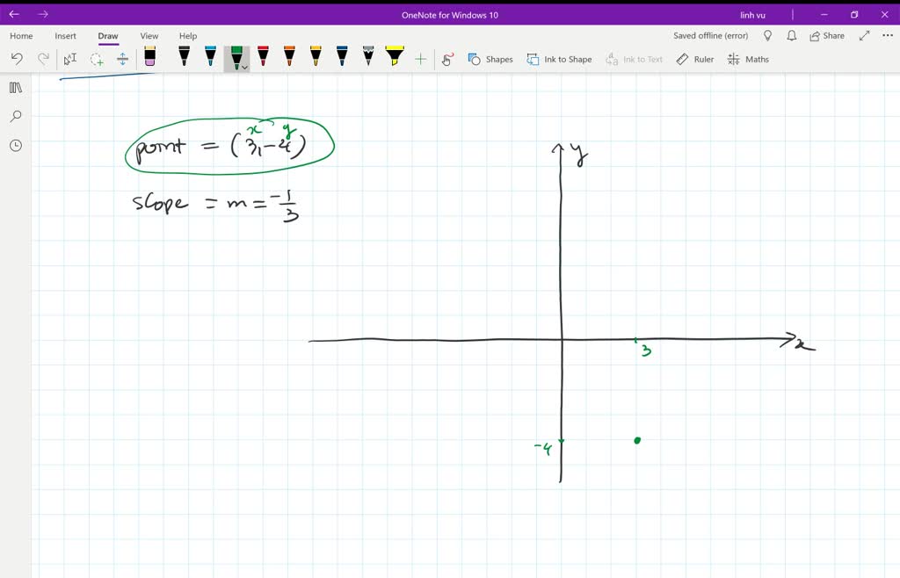Switch to the Home tab
The height and width of the screenshot is (578, 900).
[x=20, y=35]
